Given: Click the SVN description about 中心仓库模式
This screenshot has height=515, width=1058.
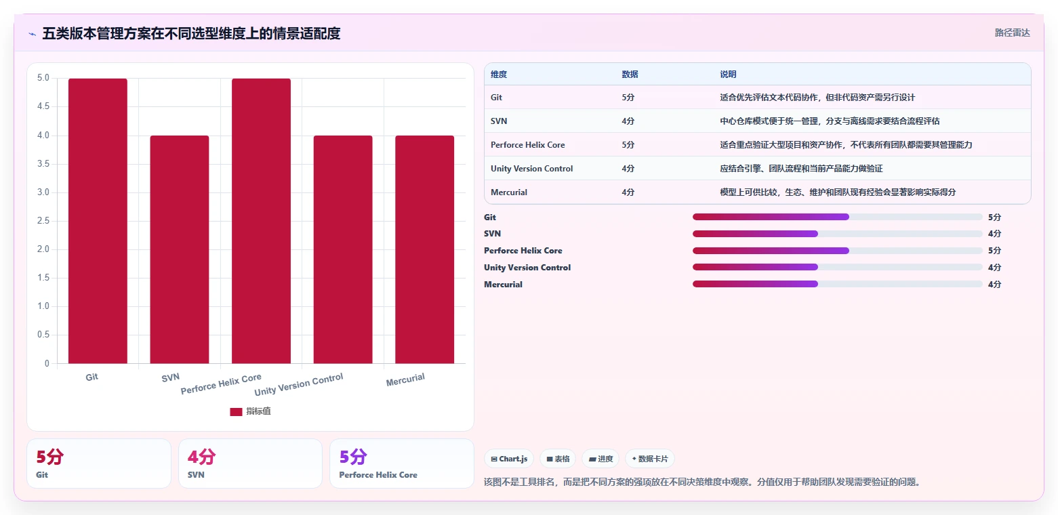Looking at the screenshot, I should point(830,121).
